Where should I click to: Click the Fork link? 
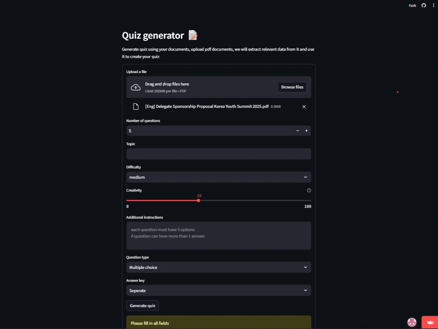coord(412,6)
